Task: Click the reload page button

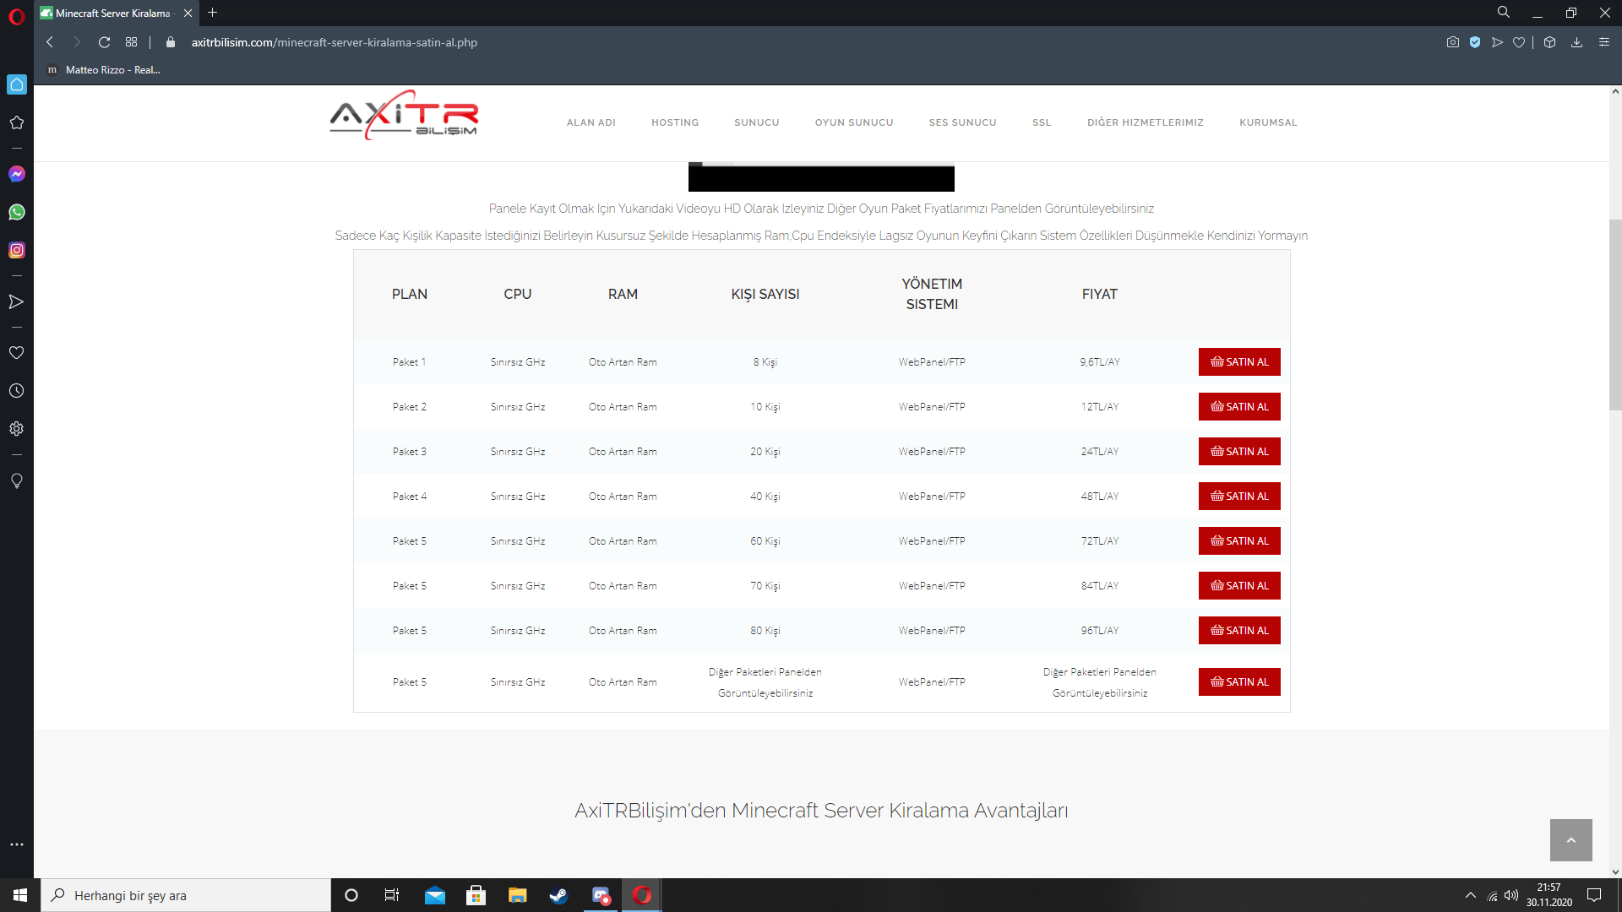Action: pyautogui.click(x=104, y=42)
